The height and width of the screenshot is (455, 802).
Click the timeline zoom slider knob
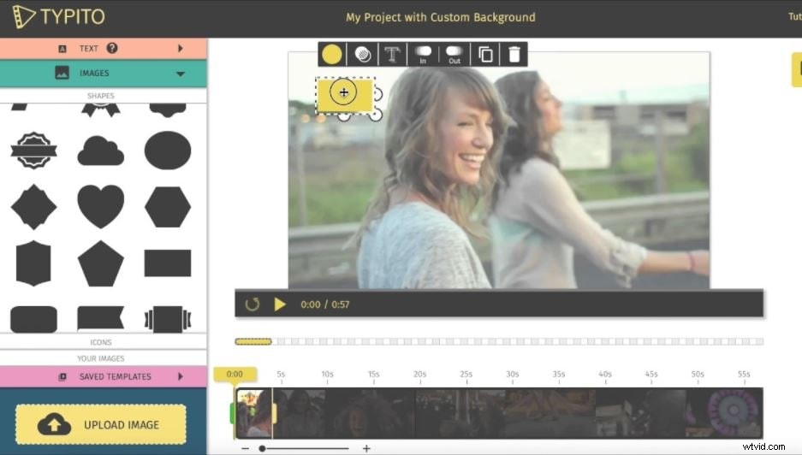(x=262, y=448)
